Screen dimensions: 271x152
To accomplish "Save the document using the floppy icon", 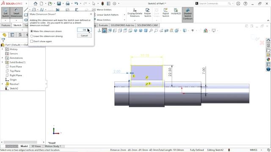I will click(59, 3).
